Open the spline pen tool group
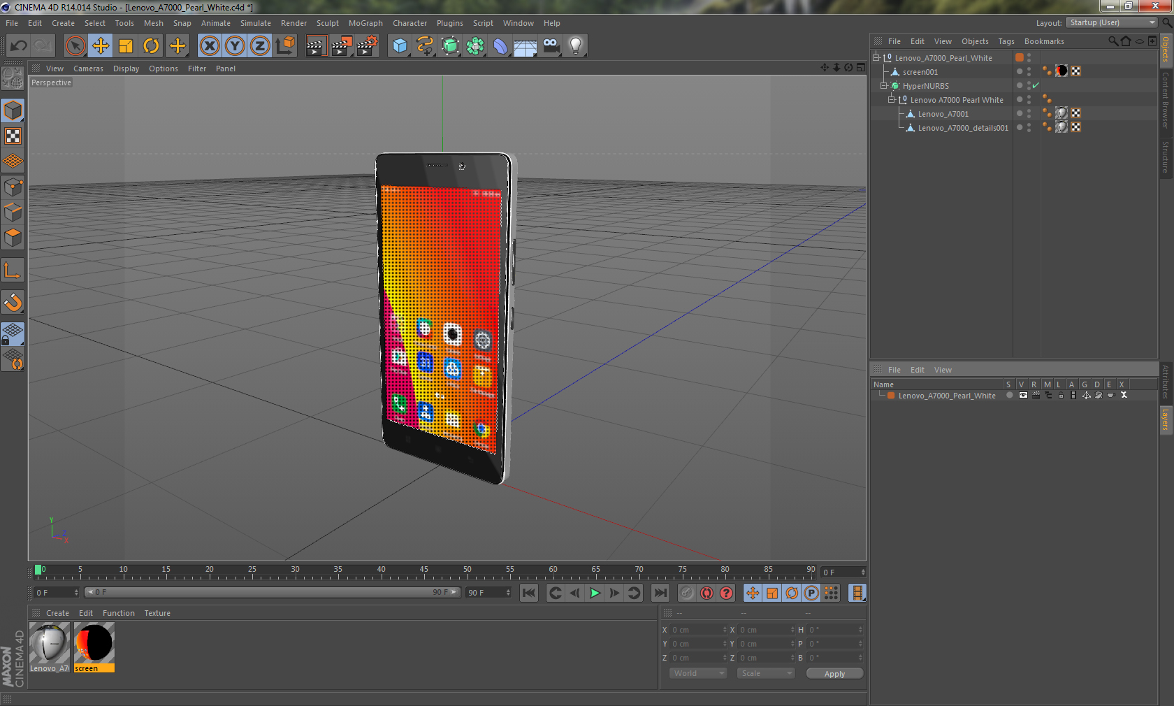The image size is (1174, 706). tap(425, 46)
